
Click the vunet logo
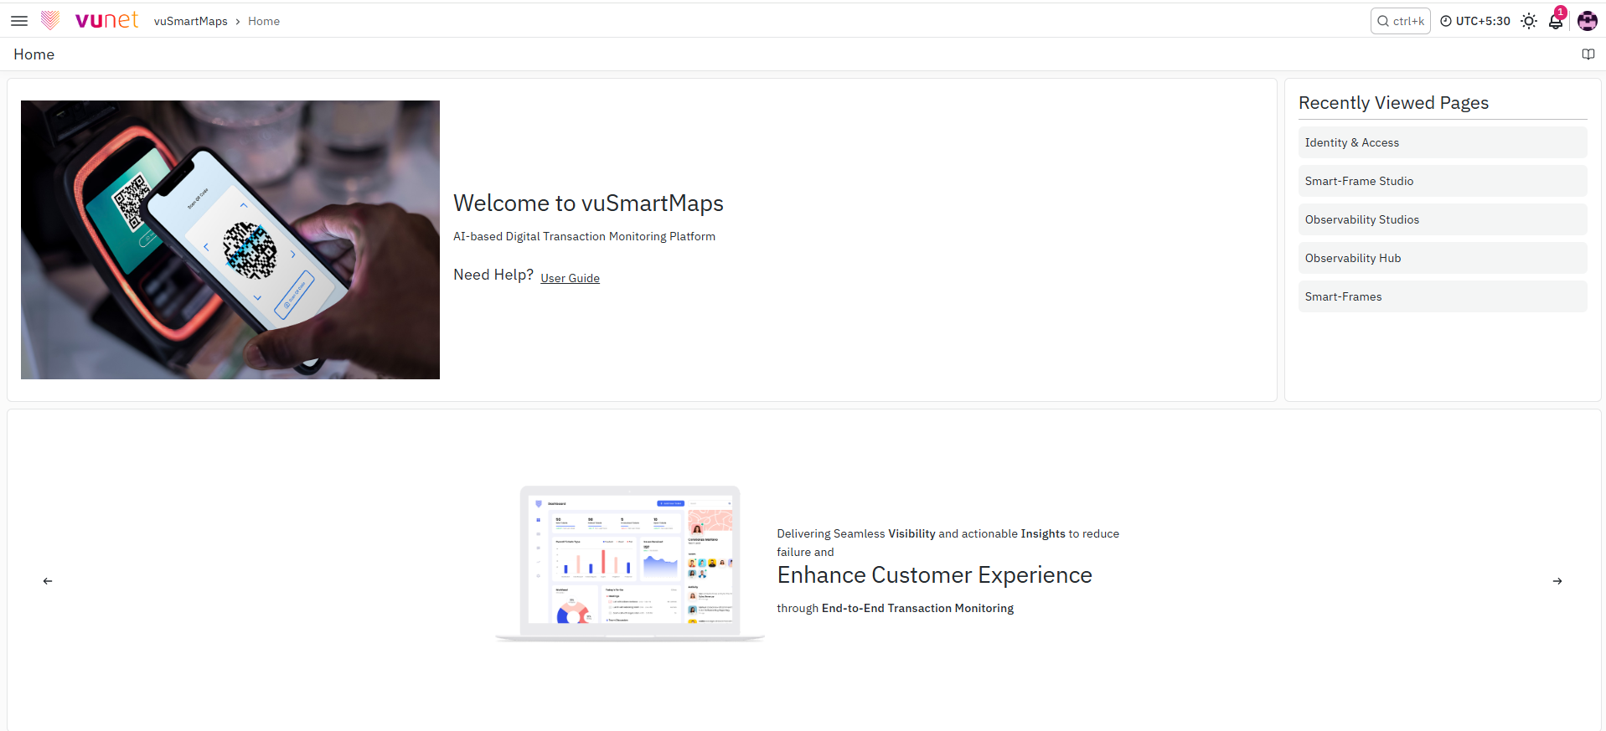coord(90,20)
